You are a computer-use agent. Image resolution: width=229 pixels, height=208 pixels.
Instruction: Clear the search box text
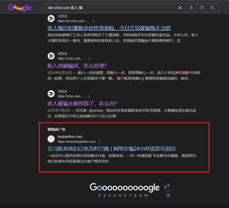click(x=180, y=8)
